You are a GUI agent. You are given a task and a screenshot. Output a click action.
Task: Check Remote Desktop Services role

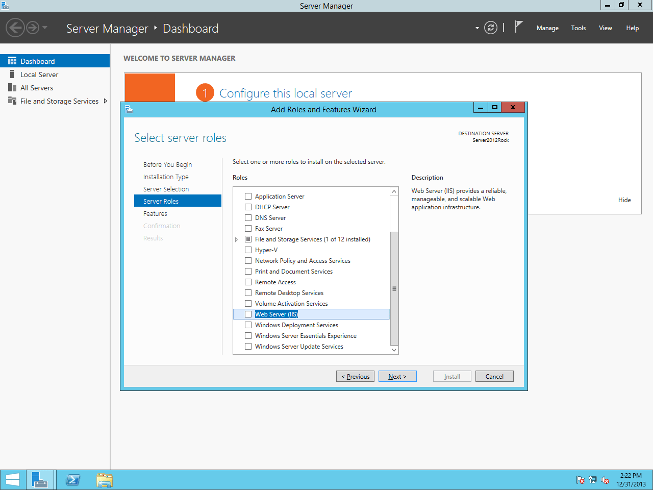point(248,292)
